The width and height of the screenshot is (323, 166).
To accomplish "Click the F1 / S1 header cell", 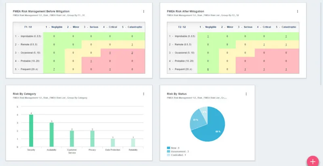I will [x=28, y=27].
